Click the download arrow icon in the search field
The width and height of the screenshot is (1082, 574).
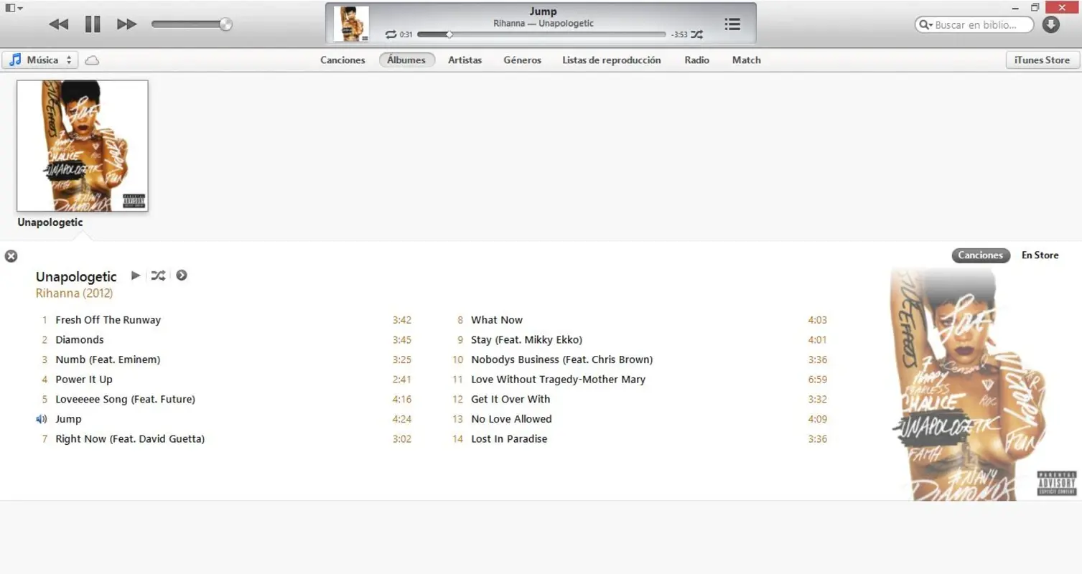[1050, 24]
